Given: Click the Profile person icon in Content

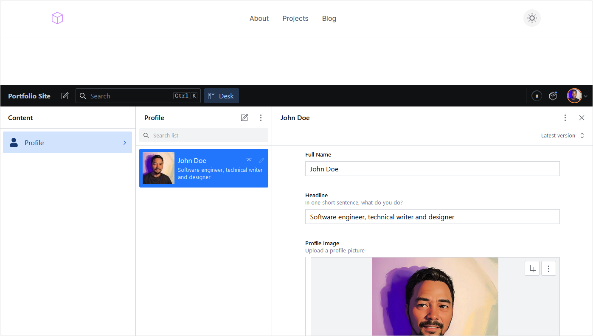Looking at the screenshot, I should click(x=14, y=143).
